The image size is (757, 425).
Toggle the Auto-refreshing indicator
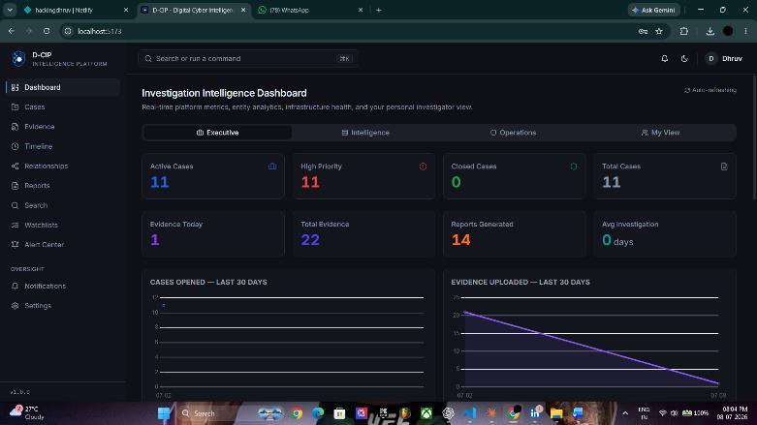pos(710,90)
